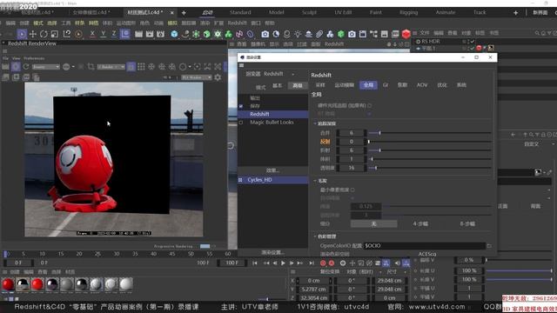Image resolution: width=557 pixels, height=313 pixels.
Task: Adjust the combined depth slider valued 6
Action: tap(430, 133)
